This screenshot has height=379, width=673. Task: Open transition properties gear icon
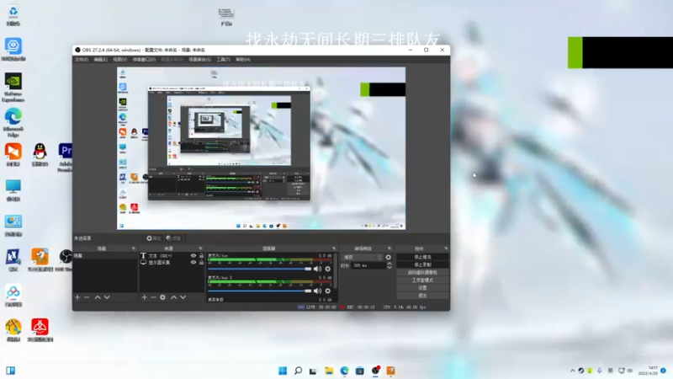389,257
